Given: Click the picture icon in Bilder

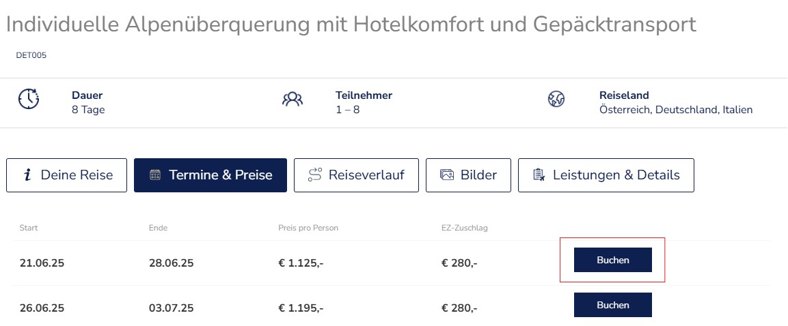Looking at the screenshot, I should pos(447,175).
